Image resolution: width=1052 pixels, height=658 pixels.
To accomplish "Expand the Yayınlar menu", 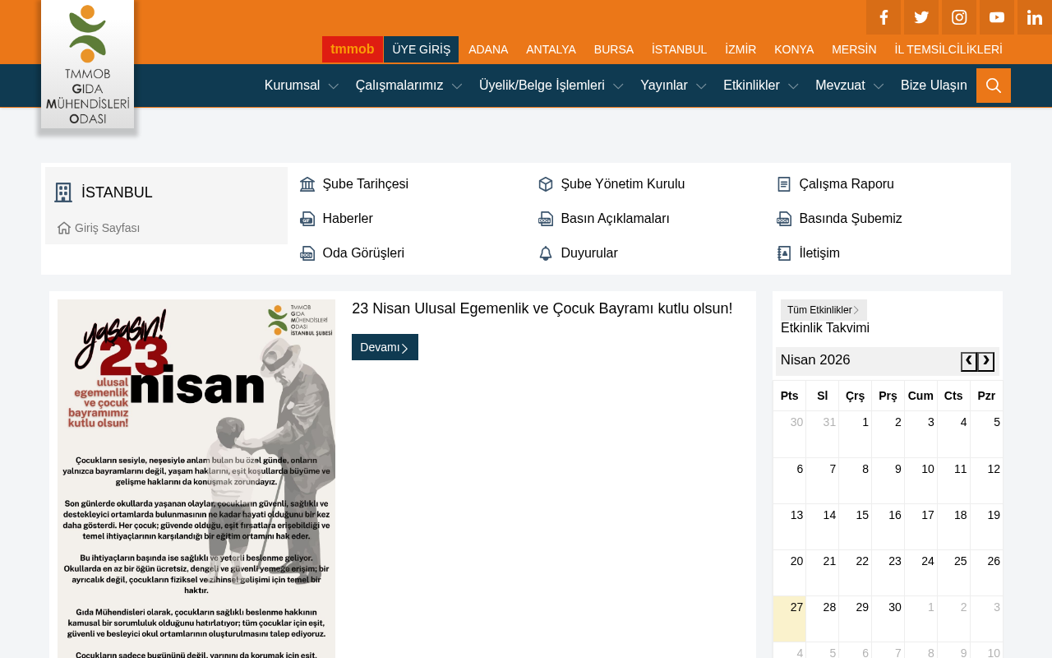I will (x=673, y=86).
